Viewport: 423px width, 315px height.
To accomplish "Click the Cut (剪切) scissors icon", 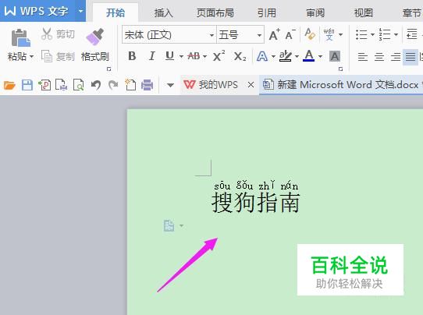I will [47, 34].
